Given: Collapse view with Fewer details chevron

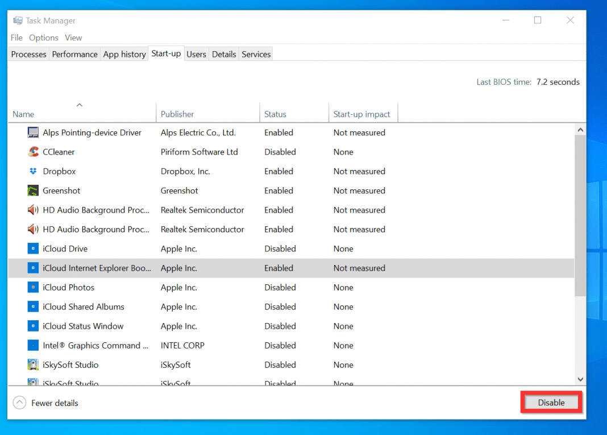Looking at the screenshot, I should click(x=19, y=403).
